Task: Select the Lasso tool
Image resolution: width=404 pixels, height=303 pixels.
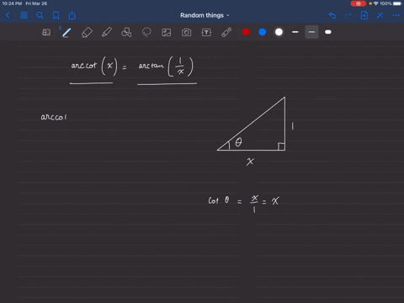Action: tap(146, 32)
